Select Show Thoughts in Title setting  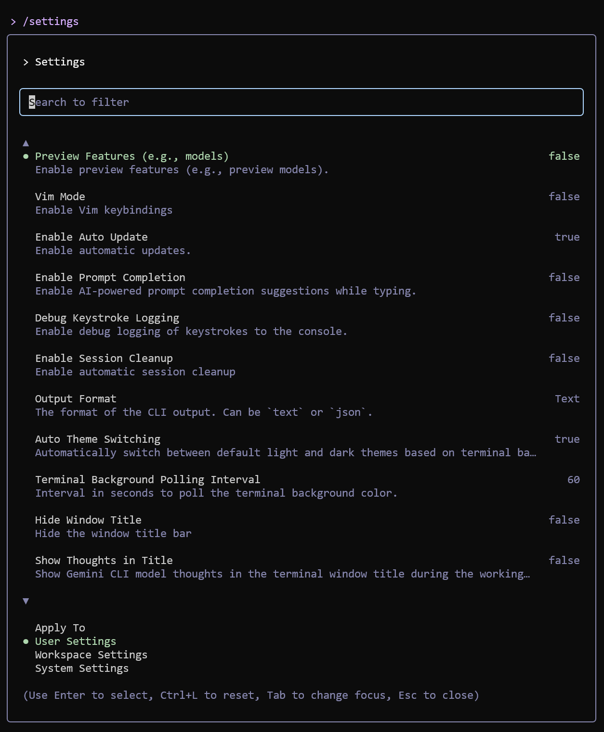104,561
